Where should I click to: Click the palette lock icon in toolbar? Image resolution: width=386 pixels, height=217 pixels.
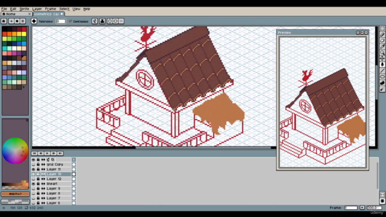pyautogui.click(x=4, y=21)
